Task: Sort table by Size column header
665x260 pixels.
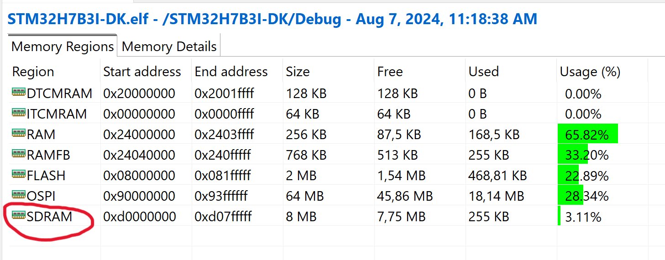Action: coord(298,72)
